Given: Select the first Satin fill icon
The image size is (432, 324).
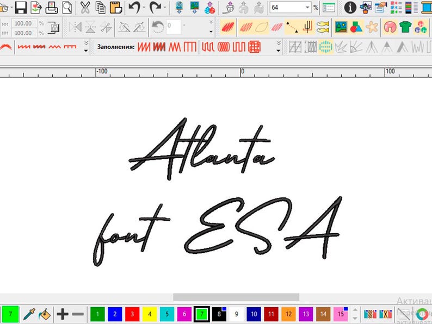Looking at the screenshot, I should click(x=144, y=47).
